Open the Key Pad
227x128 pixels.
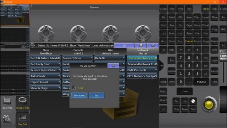(x=23, y=119)
